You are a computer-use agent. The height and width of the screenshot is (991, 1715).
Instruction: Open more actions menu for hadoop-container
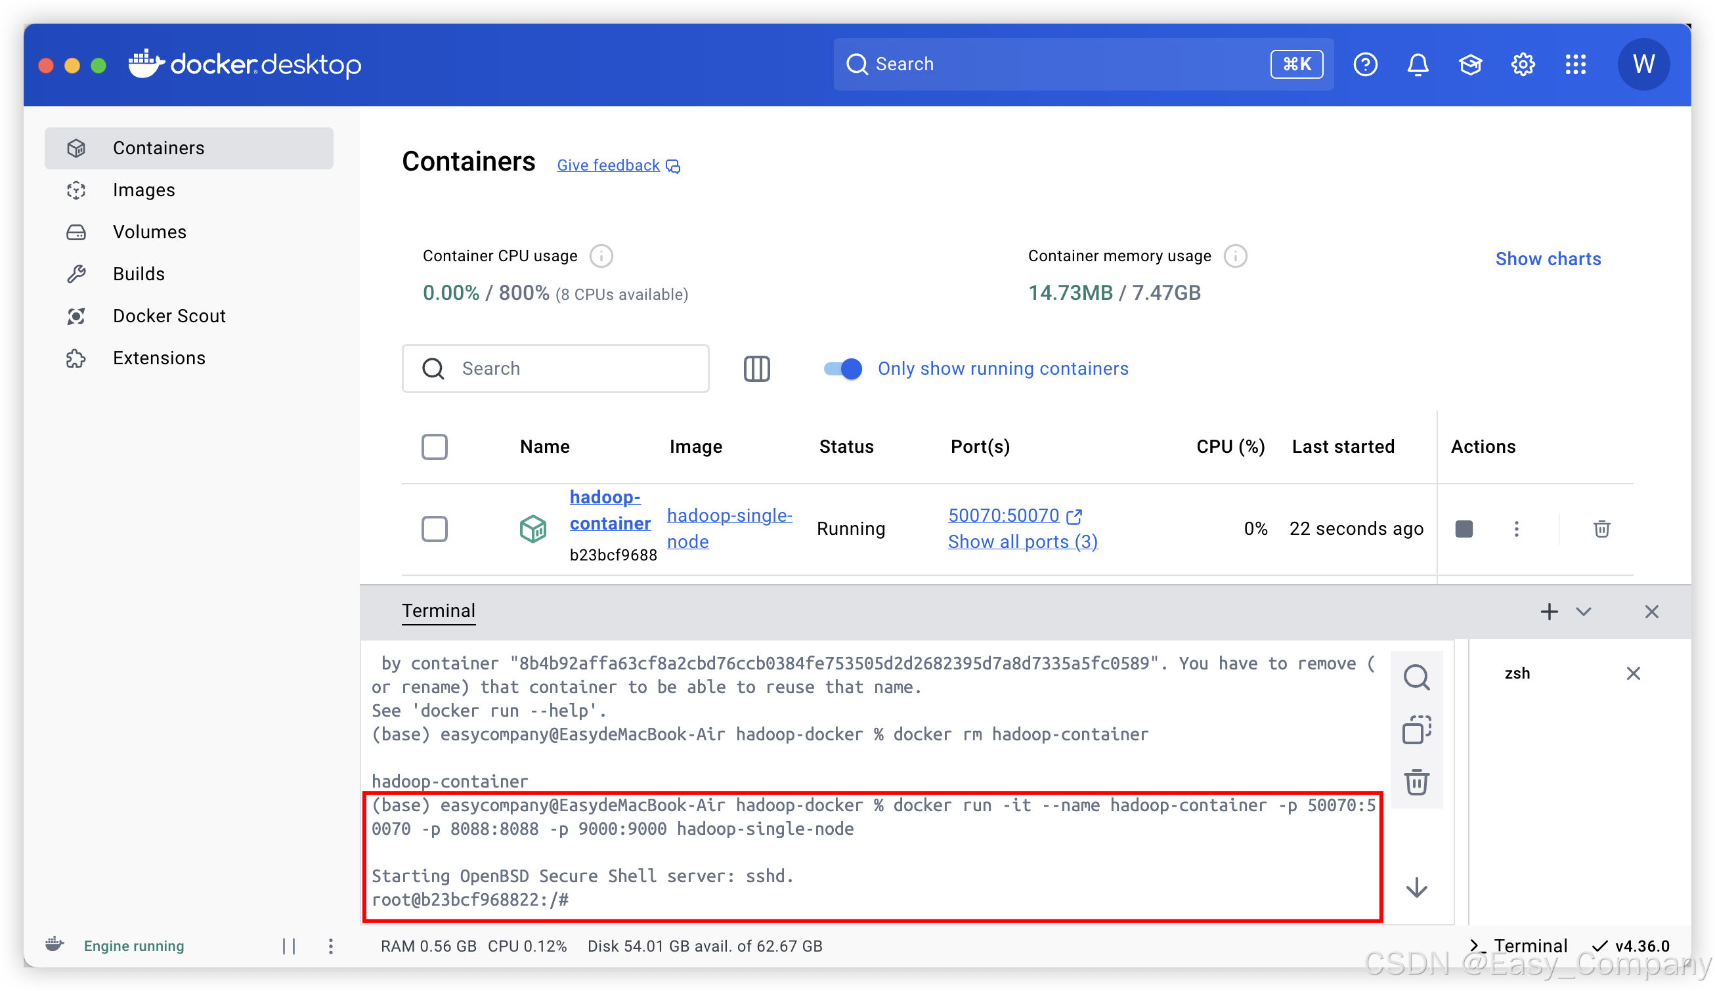coord(1515,528)
